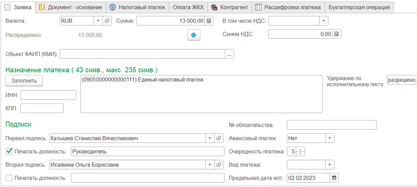The height and width of the screenshot is (187, 417).
Task: Open calendar for Предельная дата исп.
Action: [334, 178]
